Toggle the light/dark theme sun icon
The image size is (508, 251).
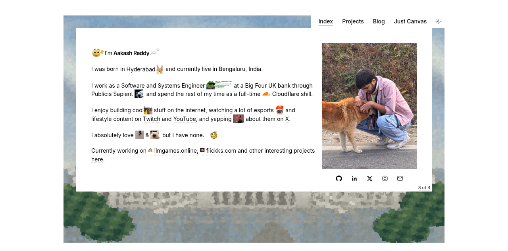438,21
